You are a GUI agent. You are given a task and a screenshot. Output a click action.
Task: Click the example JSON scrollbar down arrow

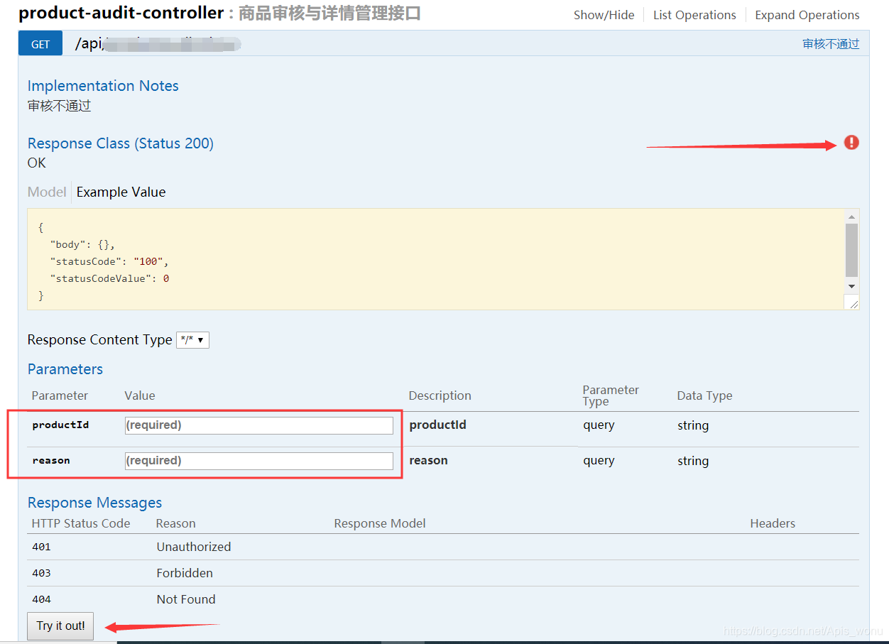click(851, 285)
